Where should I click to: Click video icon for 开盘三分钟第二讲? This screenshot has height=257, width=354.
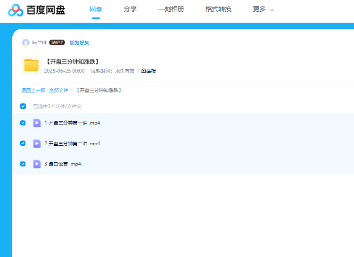[x=37, y=143]
